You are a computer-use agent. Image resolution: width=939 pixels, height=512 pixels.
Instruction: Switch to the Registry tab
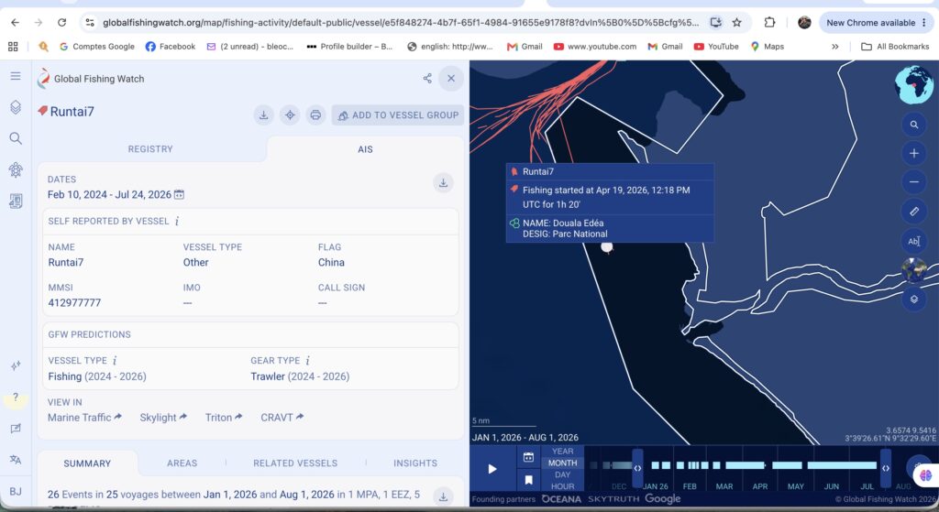(x=150, y=149)
